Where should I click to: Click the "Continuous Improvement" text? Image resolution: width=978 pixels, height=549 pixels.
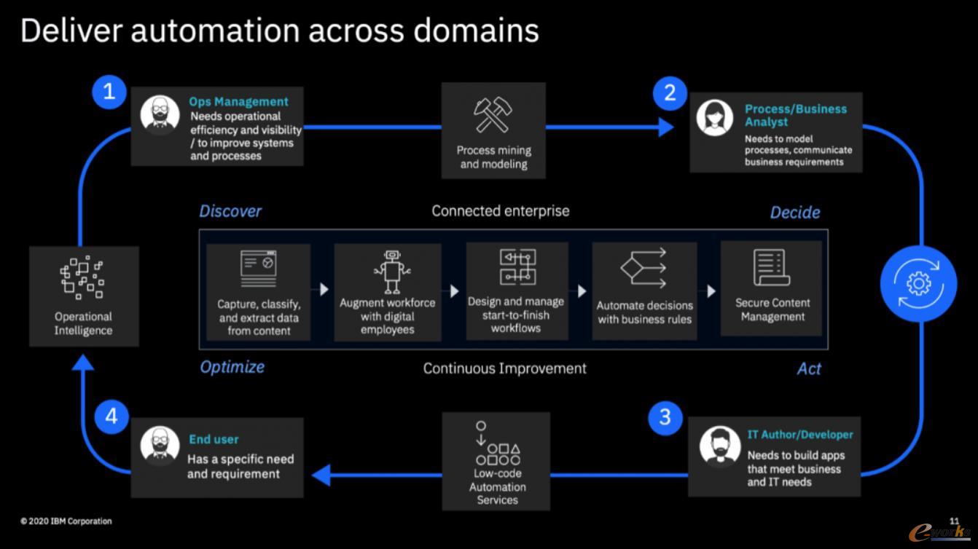(x=505, y=368)
